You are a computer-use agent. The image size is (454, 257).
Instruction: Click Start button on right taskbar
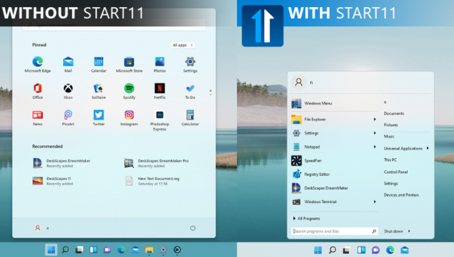coord(318,250)
